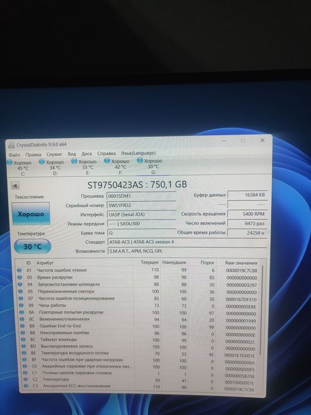
Task: Click status icon for Частота ошибок позиционирования
Action: (21, 299)
